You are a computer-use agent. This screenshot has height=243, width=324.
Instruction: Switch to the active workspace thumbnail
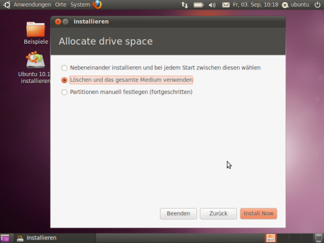[271, 238]
